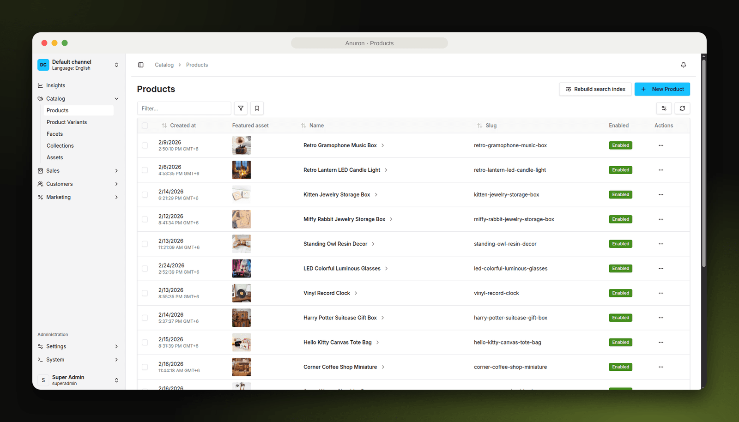Expand the Sales section
This screenshot has height=422, width=739.
coord(78,171)
